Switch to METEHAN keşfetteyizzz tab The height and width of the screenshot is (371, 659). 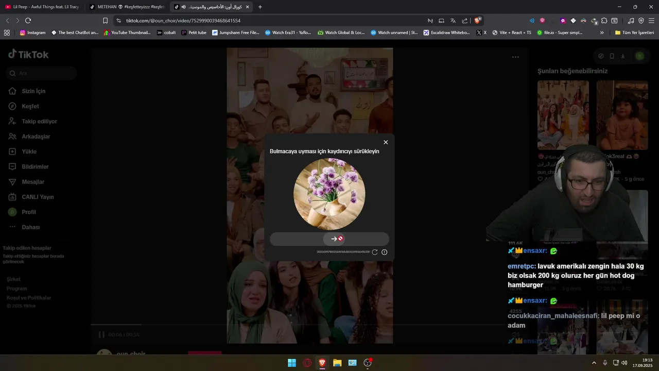(x=126, y=7)
